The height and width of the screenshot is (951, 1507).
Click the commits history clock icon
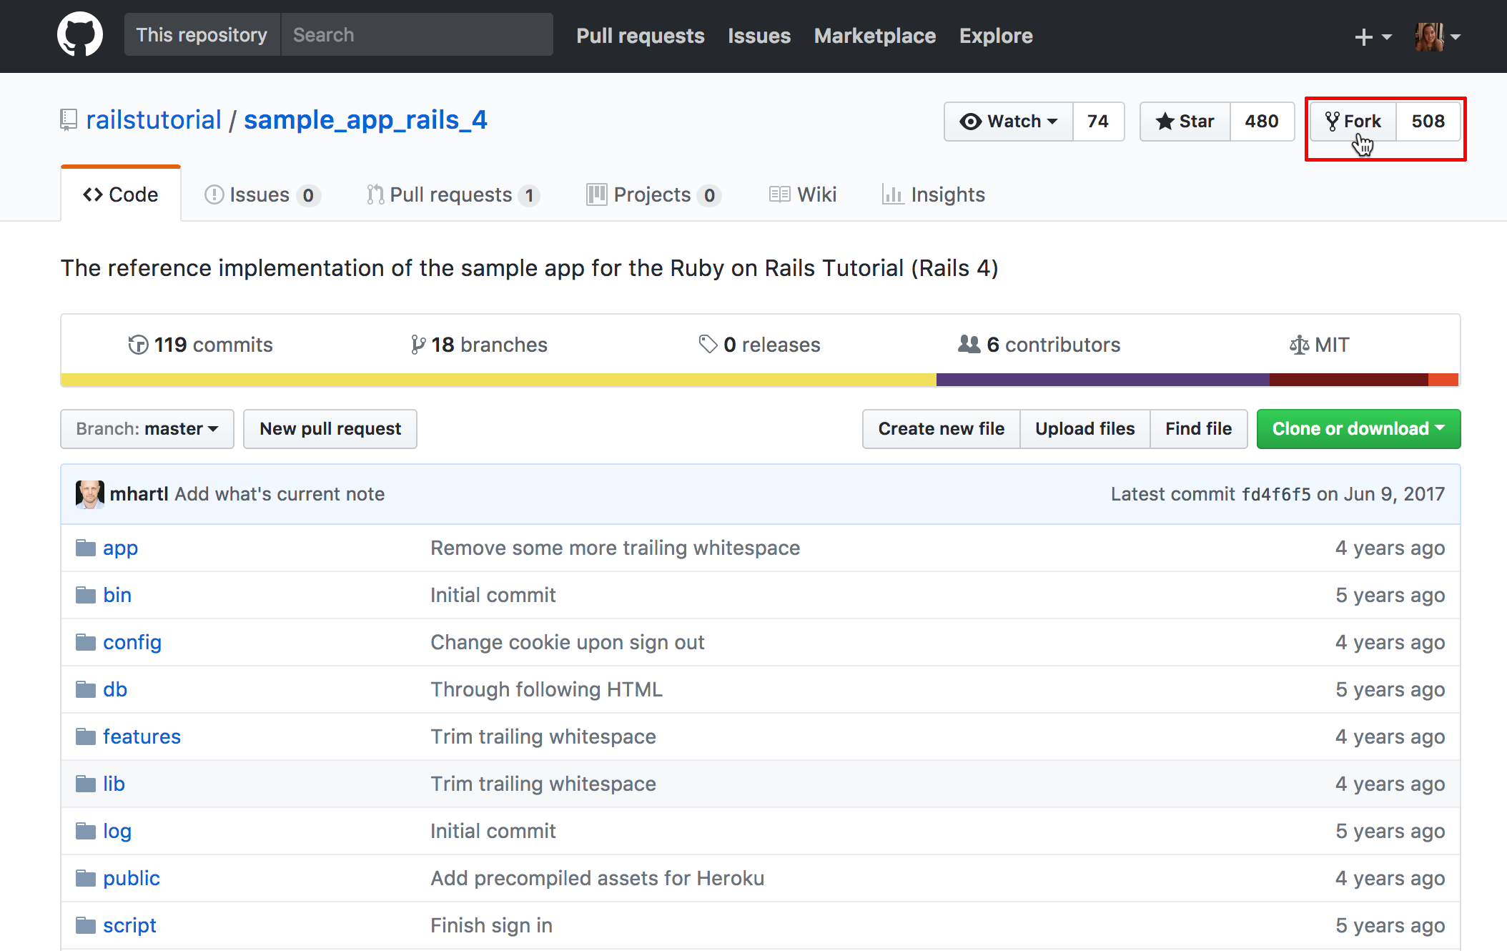pos(138,345)
